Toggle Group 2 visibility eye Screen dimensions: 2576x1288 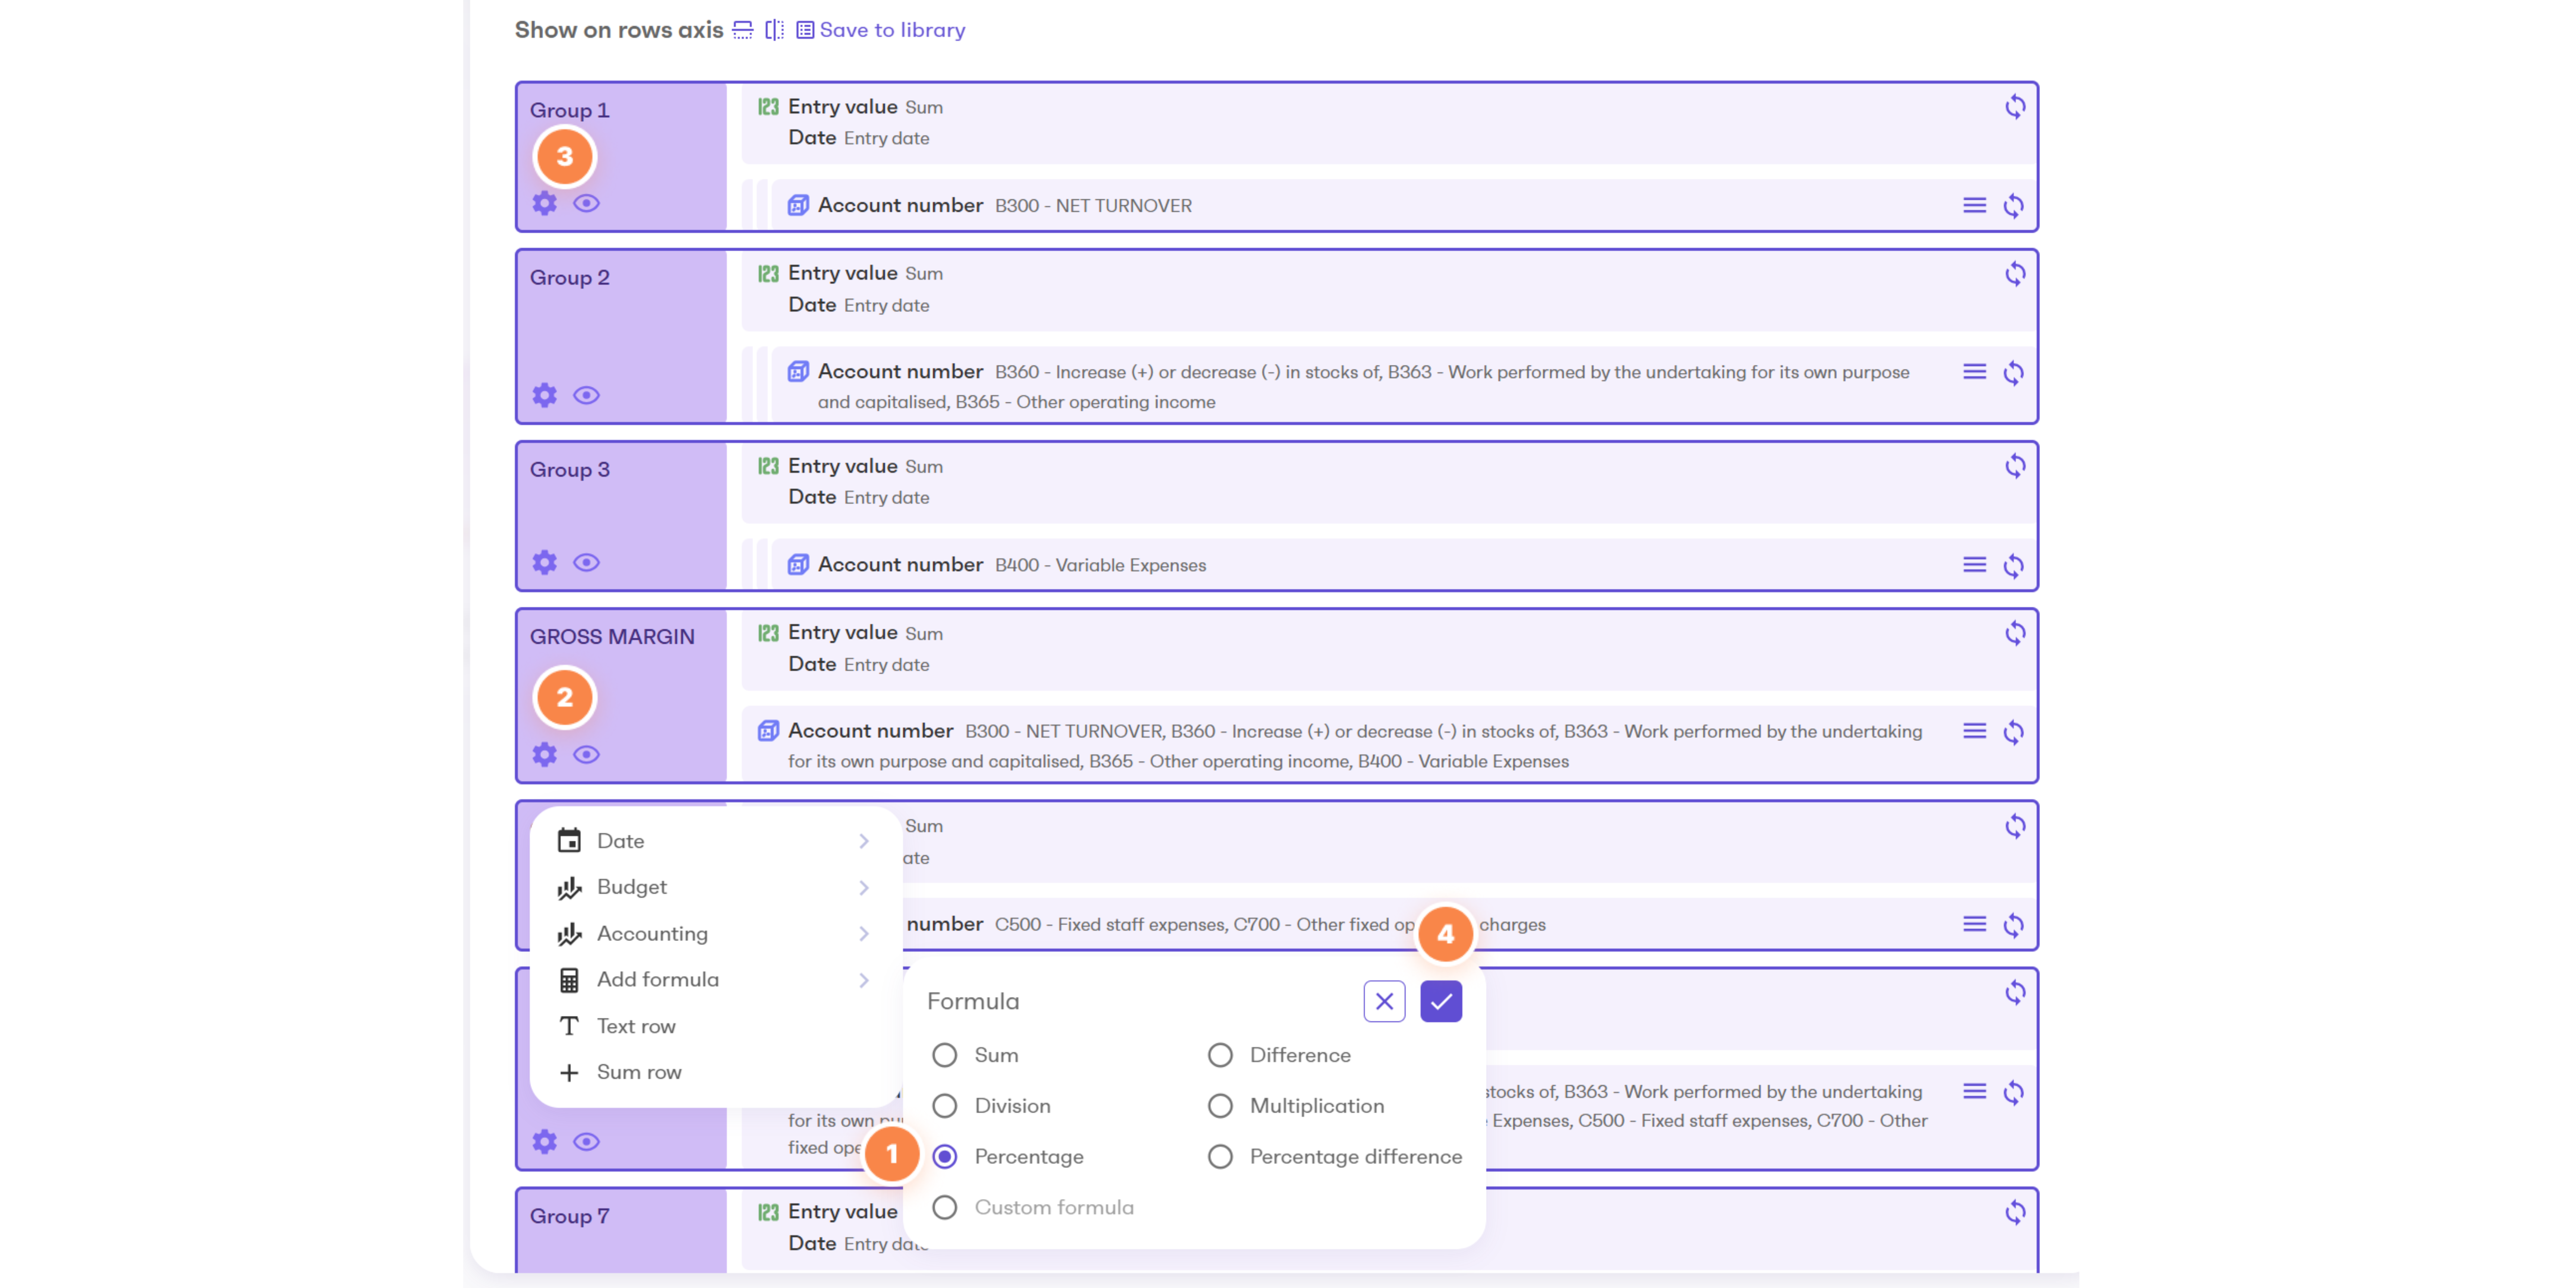pos(586,395)
